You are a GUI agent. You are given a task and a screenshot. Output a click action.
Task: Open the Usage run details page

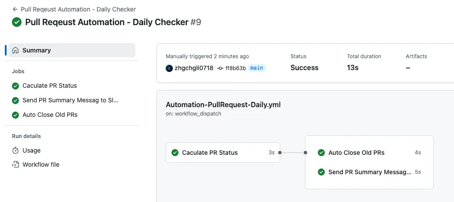(31, 150)
